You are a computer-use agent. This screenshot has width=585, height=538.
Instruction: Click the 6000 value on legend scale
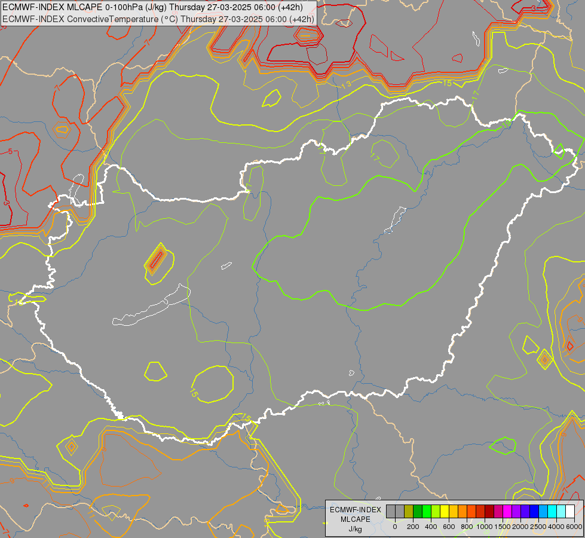574,527
